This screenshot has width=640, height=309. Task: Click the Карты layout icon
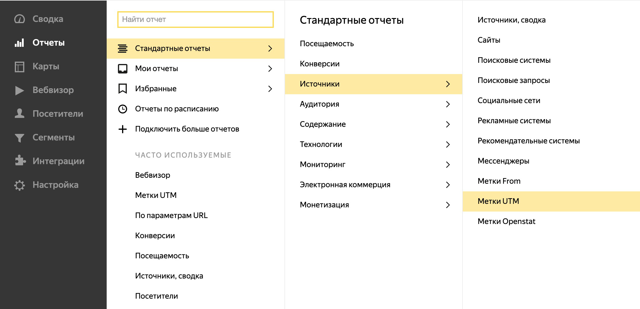(20, 67)
